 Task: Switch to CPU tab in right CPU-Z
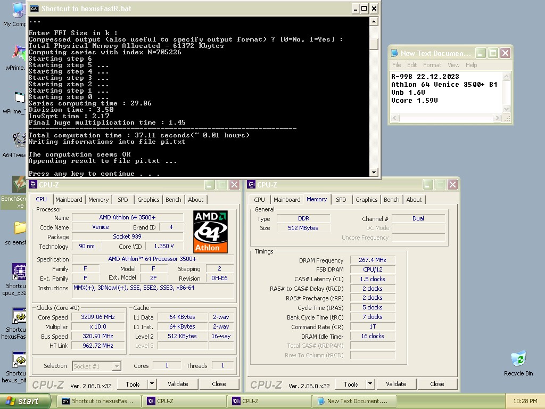coord(259,200)
